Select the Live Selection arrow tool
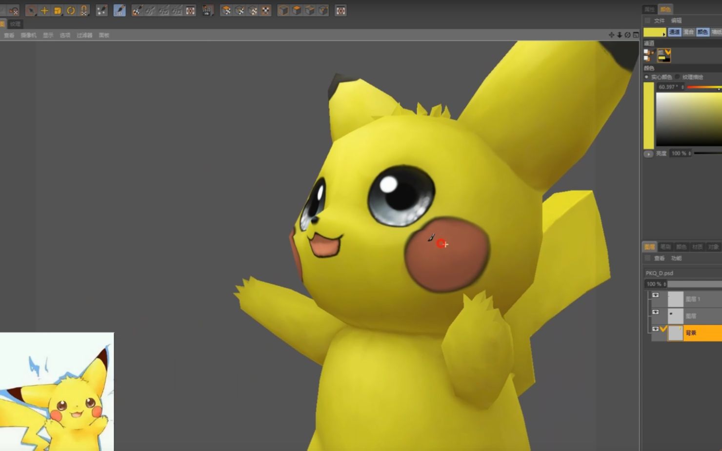The image size is (722, 451). coord(31,10)
